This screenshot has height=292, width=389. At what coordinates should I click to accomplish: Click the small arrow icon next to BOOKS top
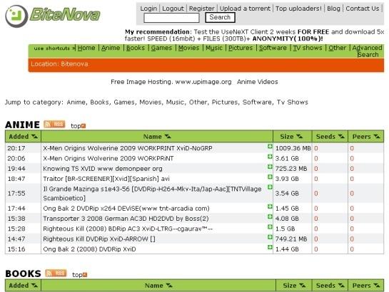85,275
